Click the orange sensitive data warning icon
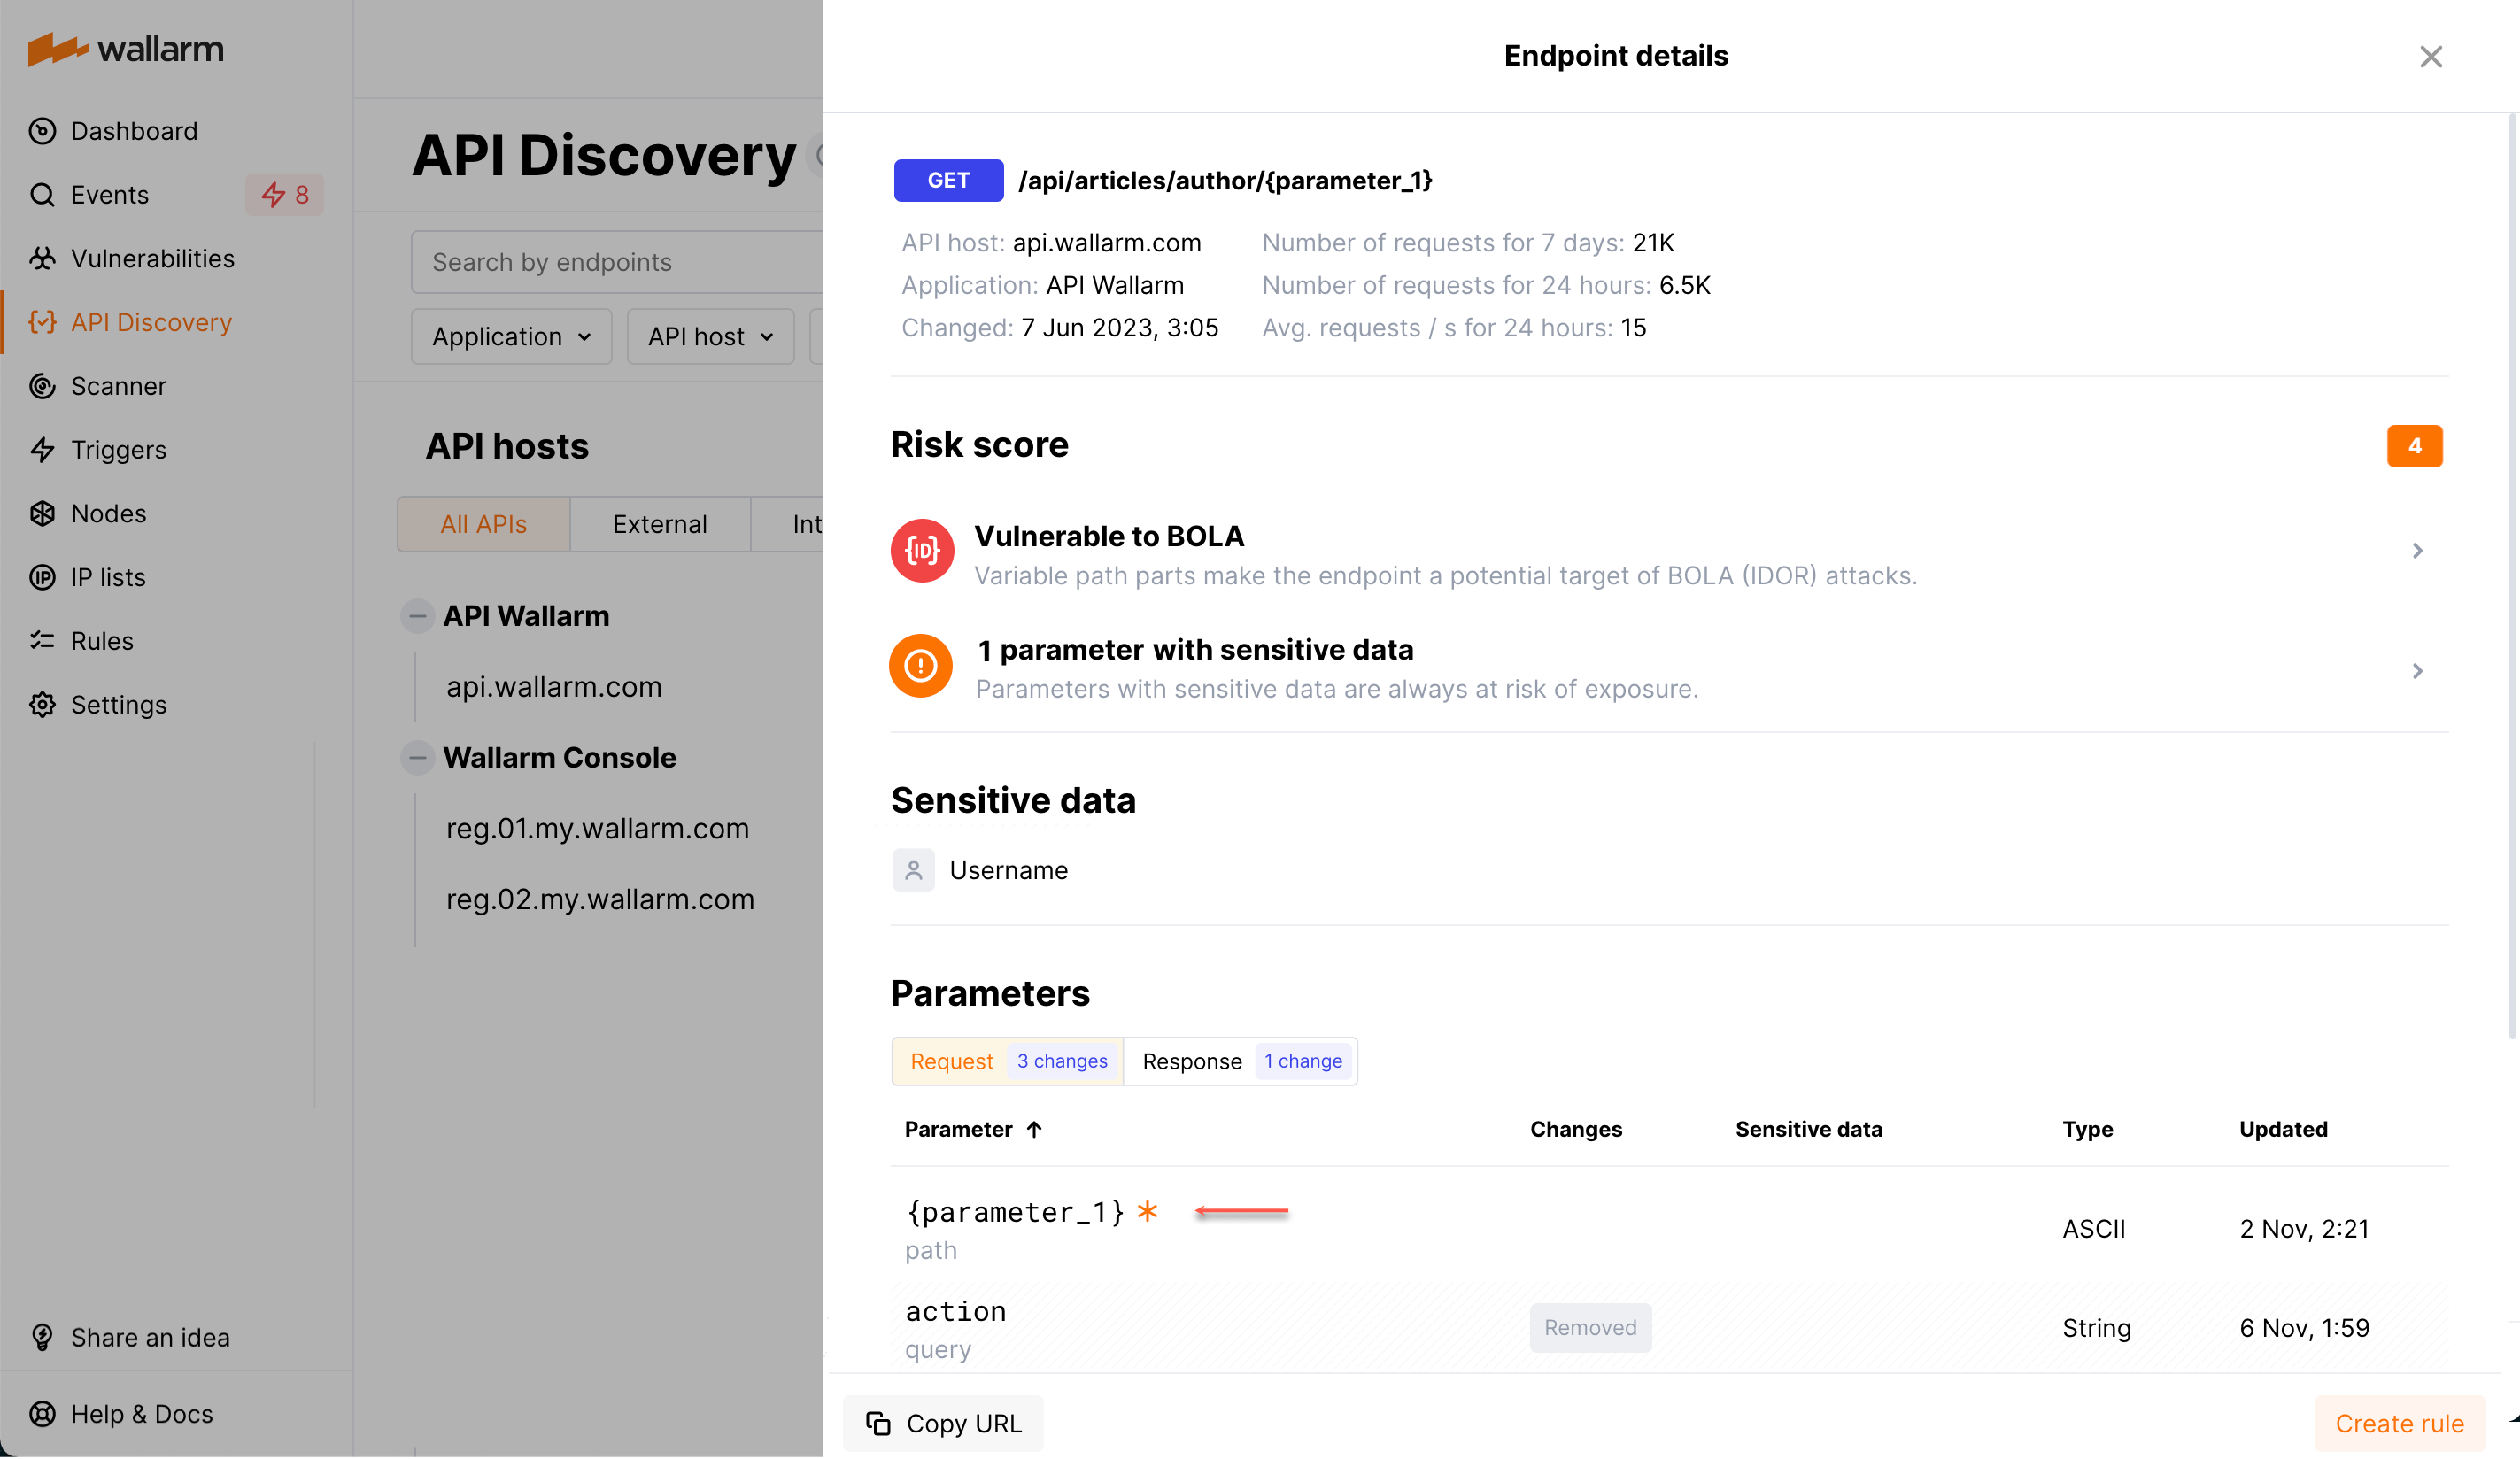The image size is (2520, 1459). [921, 666]
